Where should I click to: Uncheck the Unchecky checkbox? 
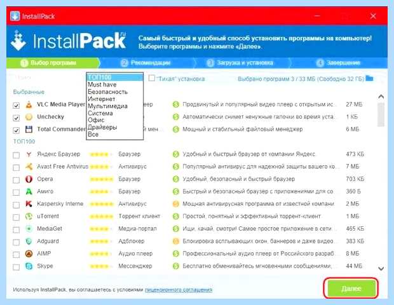tap(16, 118)
